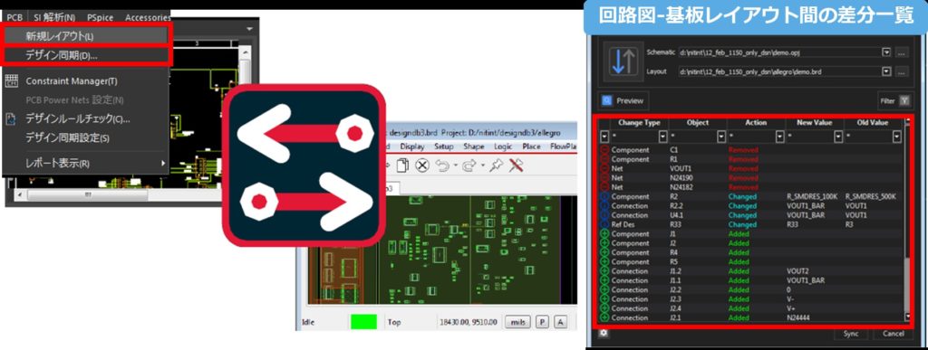Viewport: 928px width, 350px height.
Task: Click the settings gear in sync dialog
Action: [x=603, y=334]
